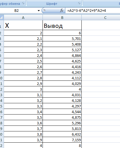Select cell with value 4,031
This screenshot has height=148, width=120.
[x=62, y=95]
